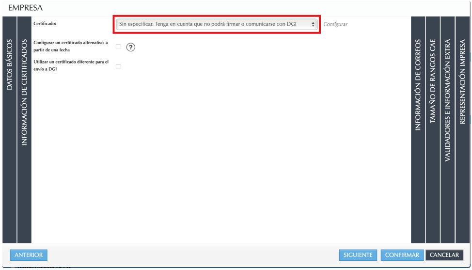The image size is (472, 270).
Task: Click the Configurar link
Action: (335, 24)
